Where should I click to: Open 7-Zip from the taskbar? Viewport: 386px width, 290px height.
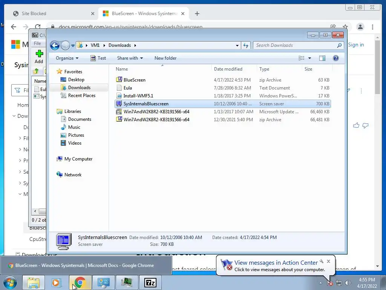[x=150, y=282]
